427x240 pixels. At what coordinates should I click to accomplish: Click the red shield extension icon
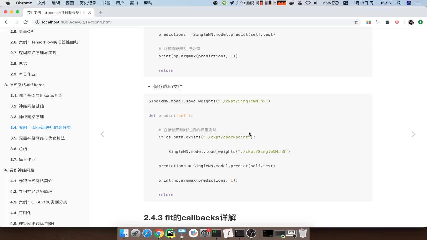click(x=397, y=22)
